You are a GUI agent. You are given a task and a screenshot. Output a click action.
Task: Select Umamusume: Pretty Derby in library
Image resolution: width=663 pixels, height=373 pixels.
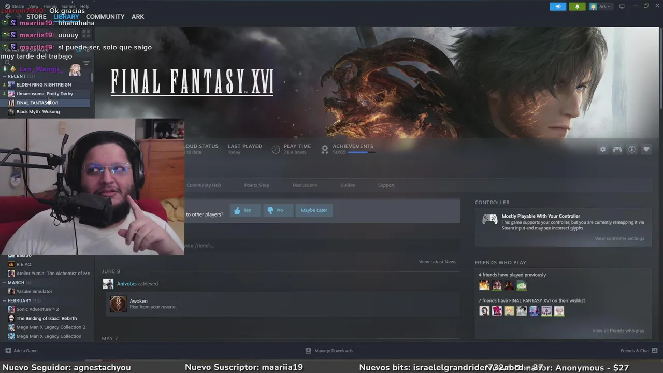[45, 94]
